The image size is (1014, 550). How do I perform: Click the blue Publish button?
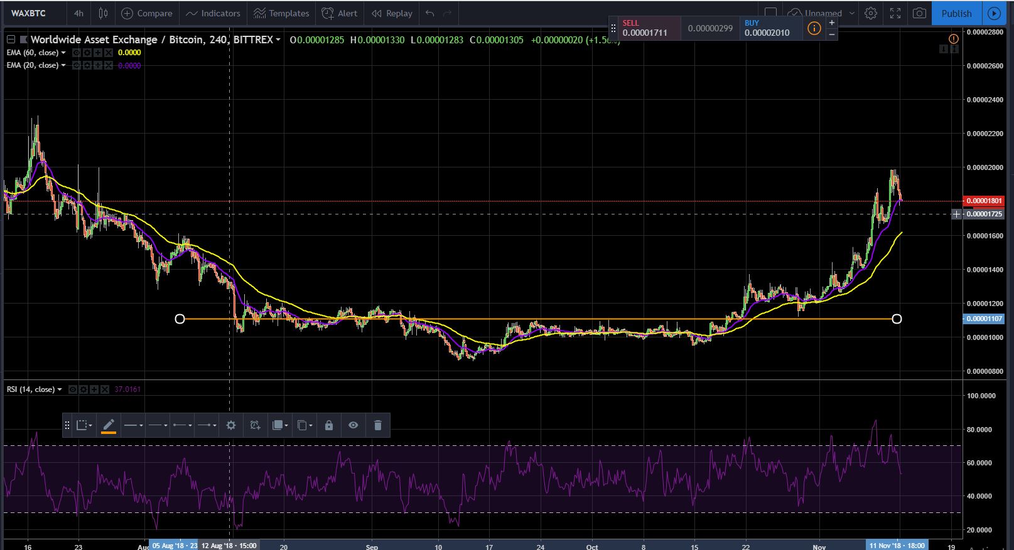(x=956, y=13)
